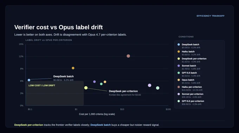
Task: Click 'GPT-5.5 per-criterion' legend label
Action: point(193,101)
